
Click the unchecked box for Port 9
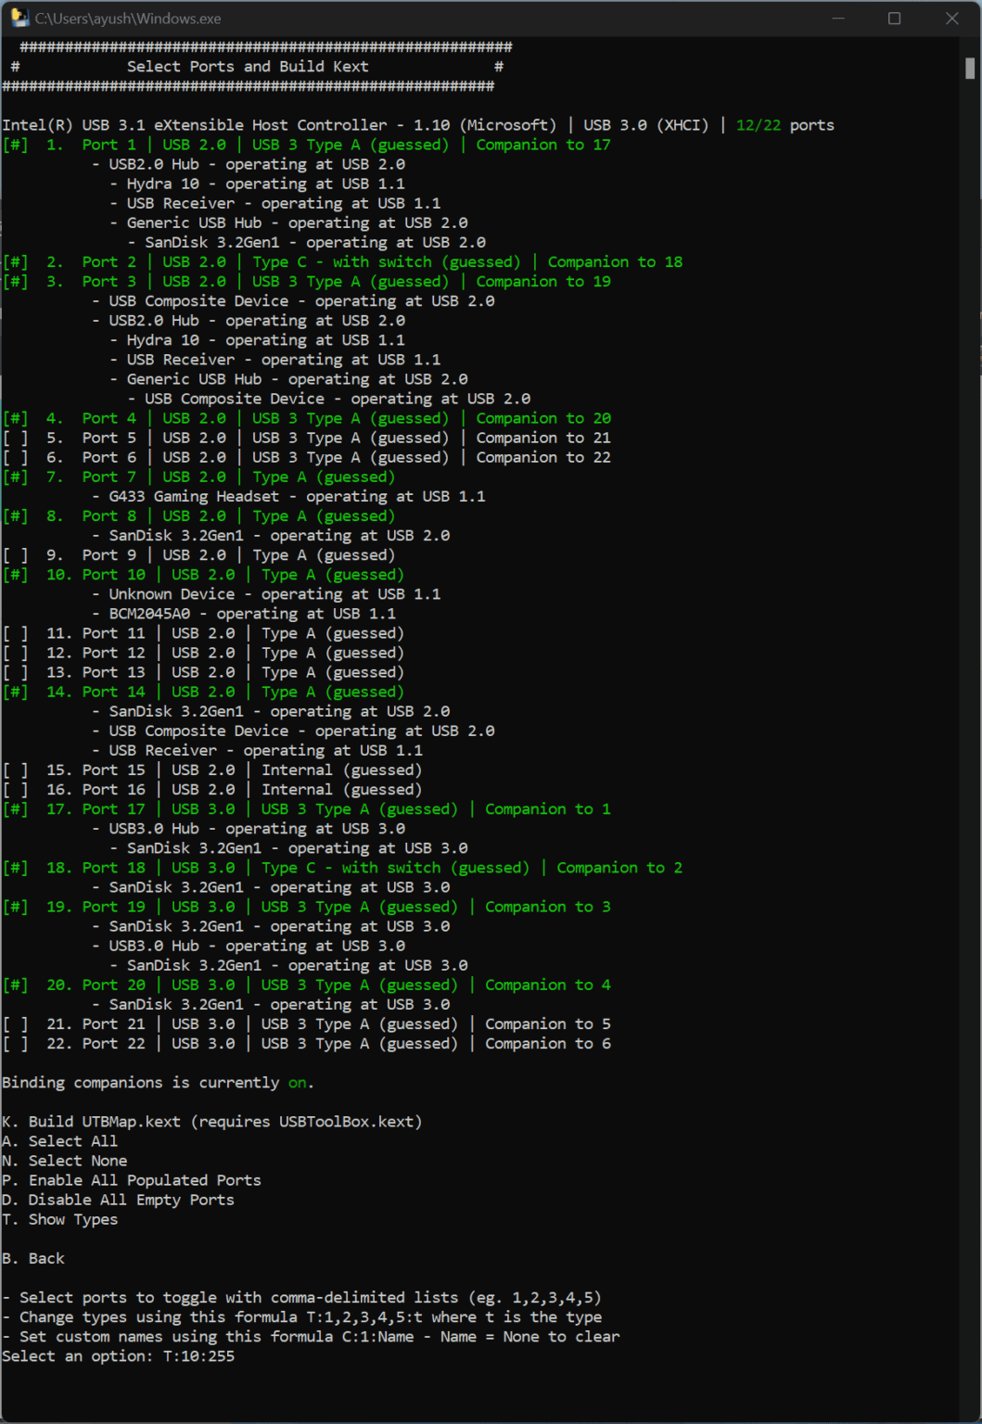pyautogui.click(x=16, y=555)
